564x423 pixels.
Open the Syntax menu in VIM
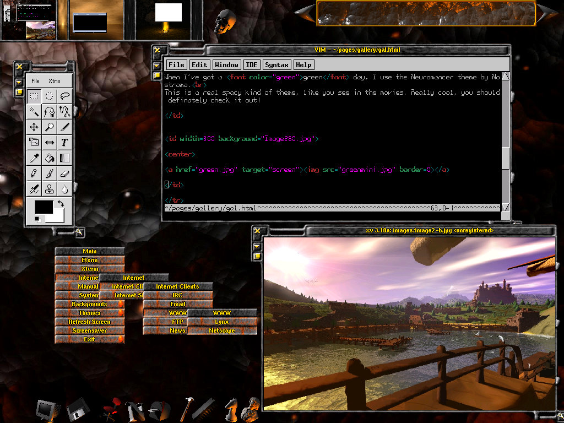coord(276,65)
